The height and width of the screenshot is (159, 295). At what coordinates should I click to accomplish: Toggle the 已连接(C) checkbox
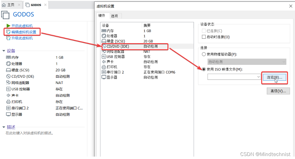click(203, 31)
